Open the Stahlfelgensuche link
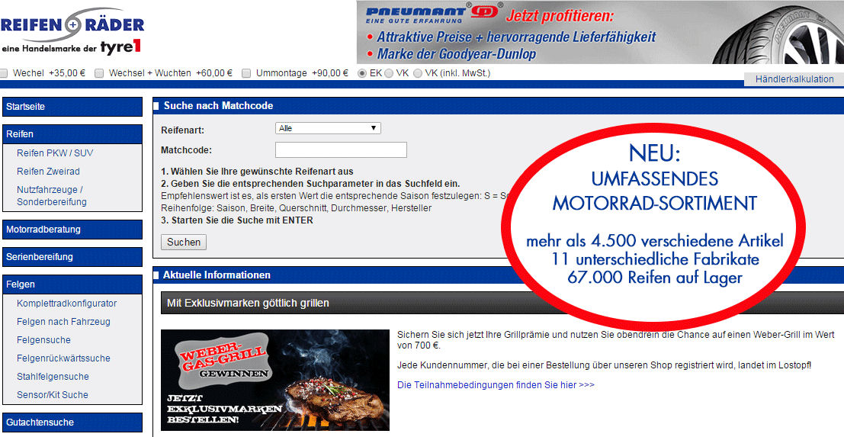 53,376
